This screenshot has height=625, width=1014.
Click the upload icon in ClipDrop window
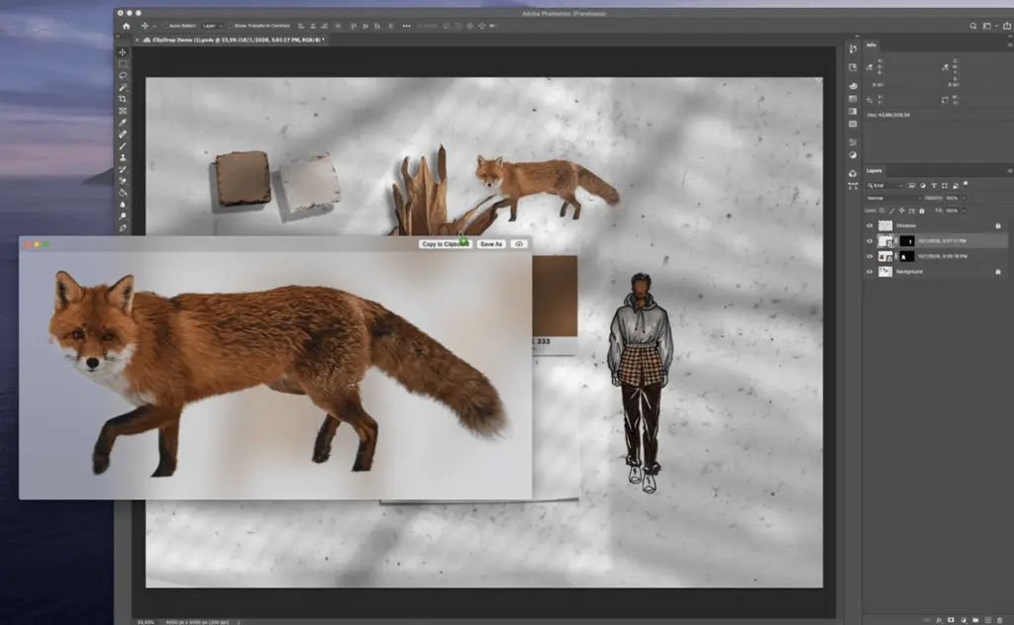click(x=519, y=244)
